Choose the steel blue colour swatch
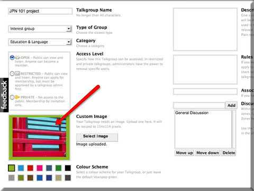 pos(49,168)
